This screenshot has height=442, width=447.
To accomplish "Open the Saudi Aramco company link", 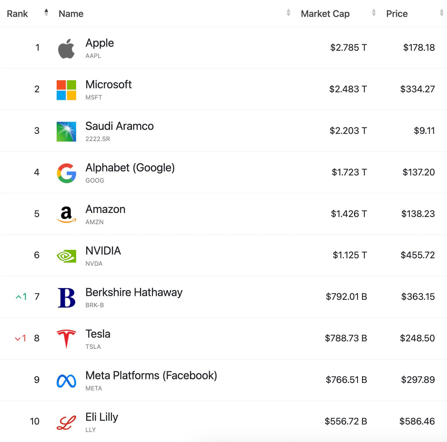I will click(120, 126).
